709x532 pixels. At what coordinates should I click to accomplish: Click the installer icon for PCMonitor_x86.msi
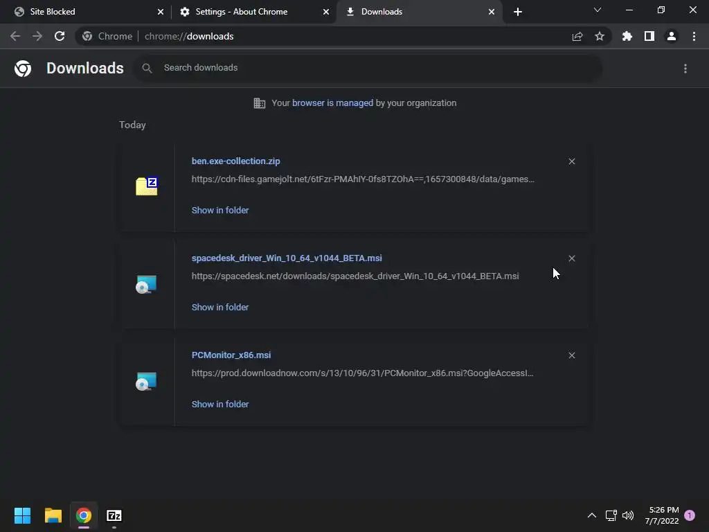click(146, 382)
